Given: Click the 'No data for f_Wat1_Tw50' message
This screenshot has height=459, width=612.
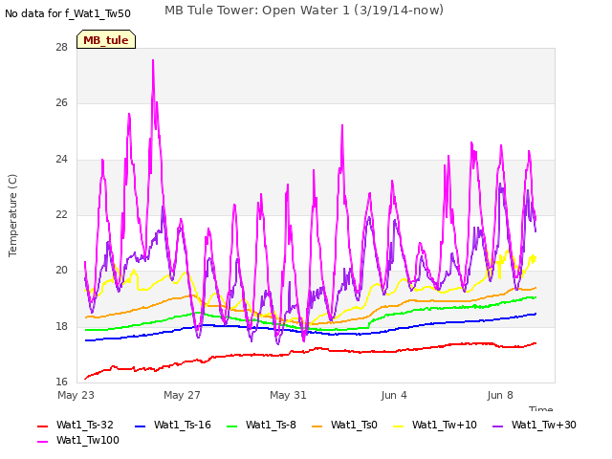Looking at the screenshot, I should [x=68, y=14].
